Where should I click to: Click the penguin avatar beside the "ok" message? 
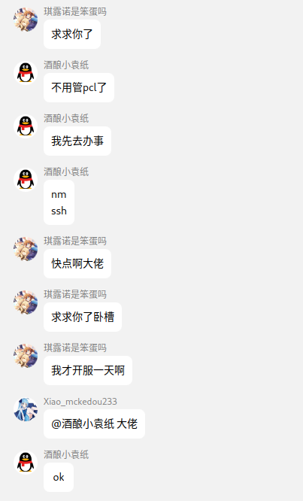point(26,463)
